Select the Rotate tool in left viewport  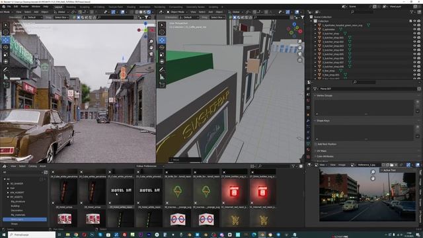tap(6, 47)
